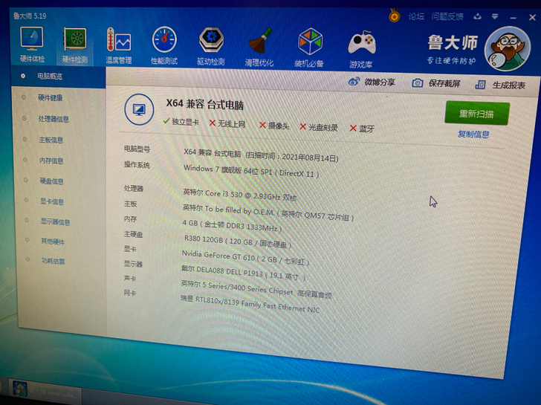The width and height of the screenshot is (541, 405).
Task: Click the 无线上网 status indicator
Action: [x=227, y=123]
